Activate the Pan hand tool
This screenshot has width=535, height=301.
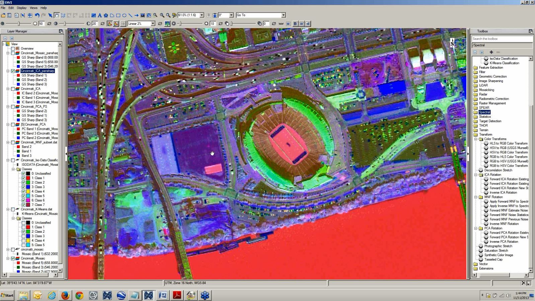click(57, 15)
